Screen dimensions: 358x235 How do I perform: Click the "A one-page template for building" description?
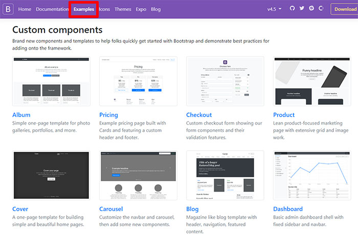click(x=48, y=221)
